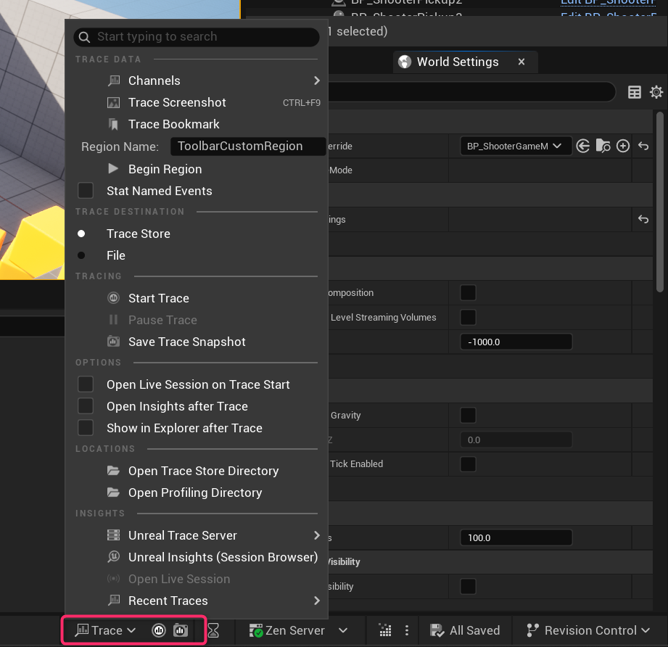This screenshot has height=647, width=668.
Task: Browse to game mode asset in Content Browser
Action: 603,147
